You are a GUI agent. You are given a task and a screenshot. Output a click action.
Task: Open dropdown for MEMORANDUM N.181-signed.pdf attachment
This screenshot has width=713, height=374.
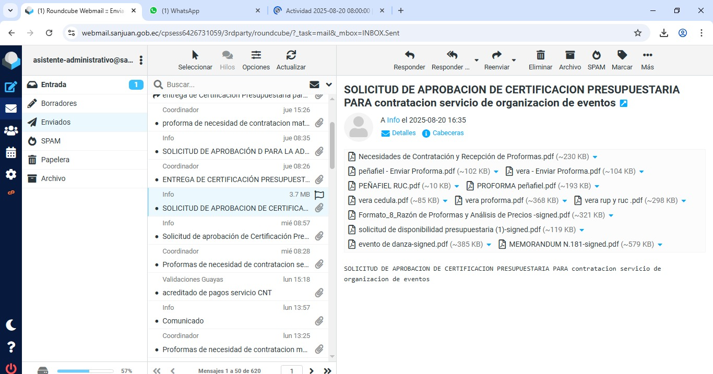tap(660, 245)
